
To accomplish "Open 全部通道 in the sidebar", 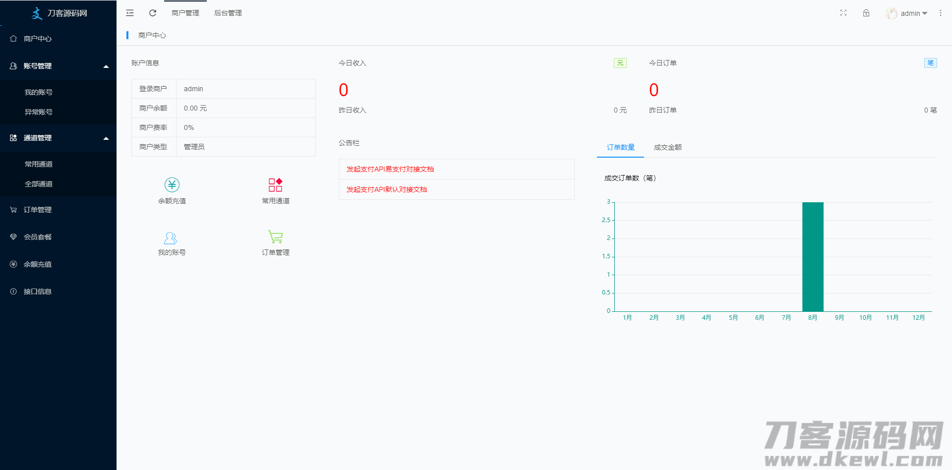I will coord(39,184).
